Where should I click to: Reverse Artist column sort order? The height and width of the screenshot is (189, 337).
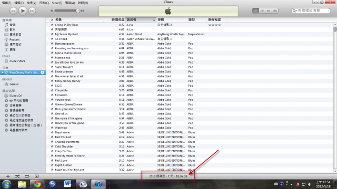coord(141,20)
